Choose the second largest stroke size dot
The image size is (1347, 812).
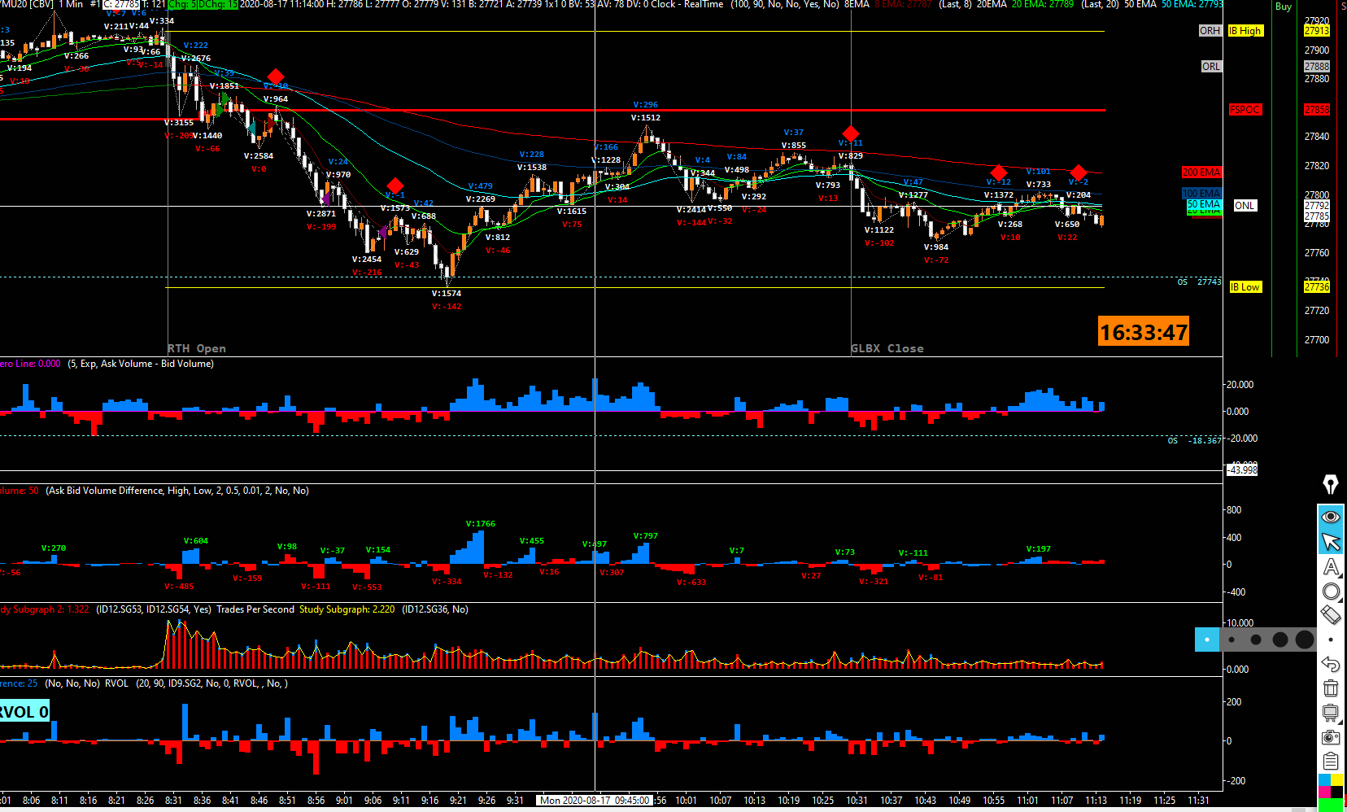pyautogui.click(x=1280, y=640)
